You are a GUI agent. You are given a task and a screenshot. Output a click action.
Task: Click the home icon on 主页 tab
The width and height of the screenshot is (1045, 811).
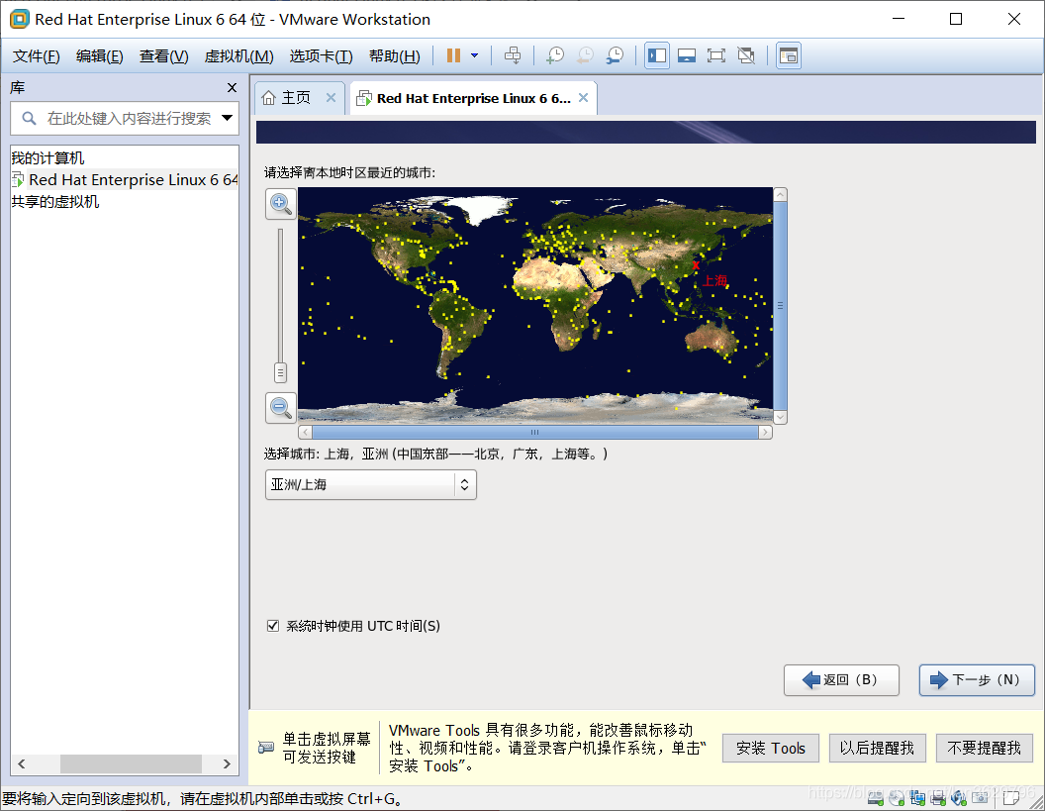(268, 98)
